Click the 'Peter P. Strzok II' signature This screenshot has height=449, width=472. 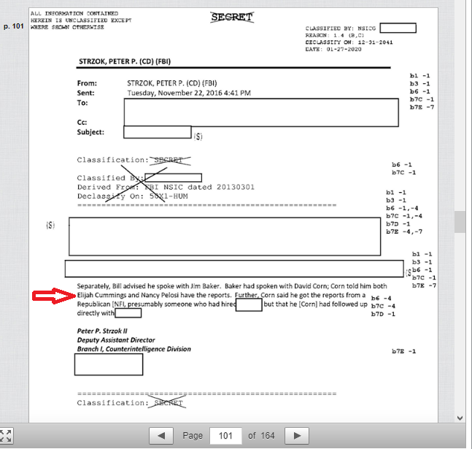pyautogui.click(x=102, y=331)
